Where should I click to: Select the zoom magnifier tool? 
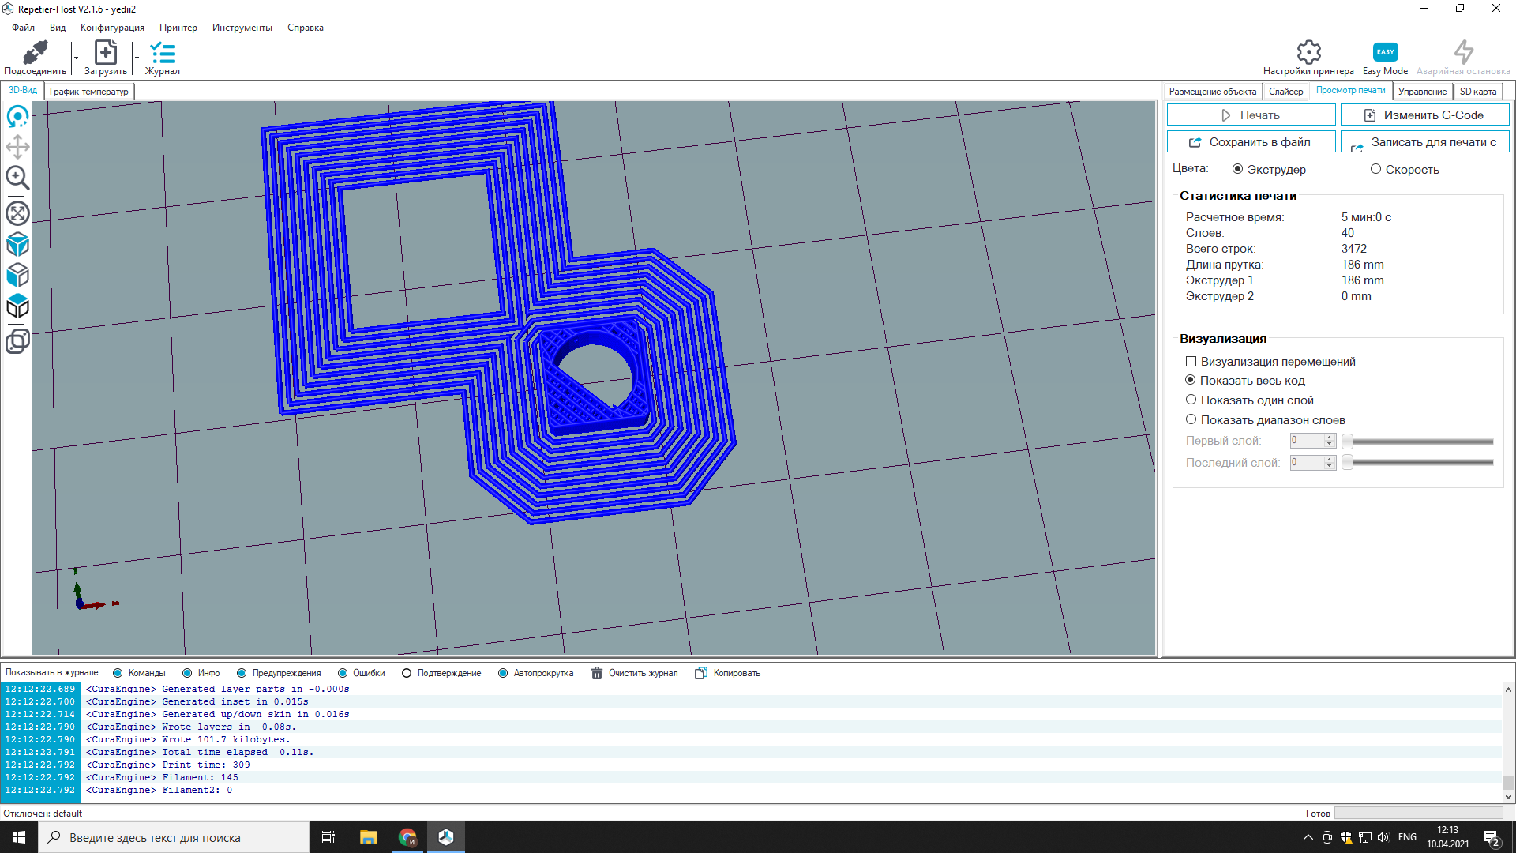click(x=17, y=178)
